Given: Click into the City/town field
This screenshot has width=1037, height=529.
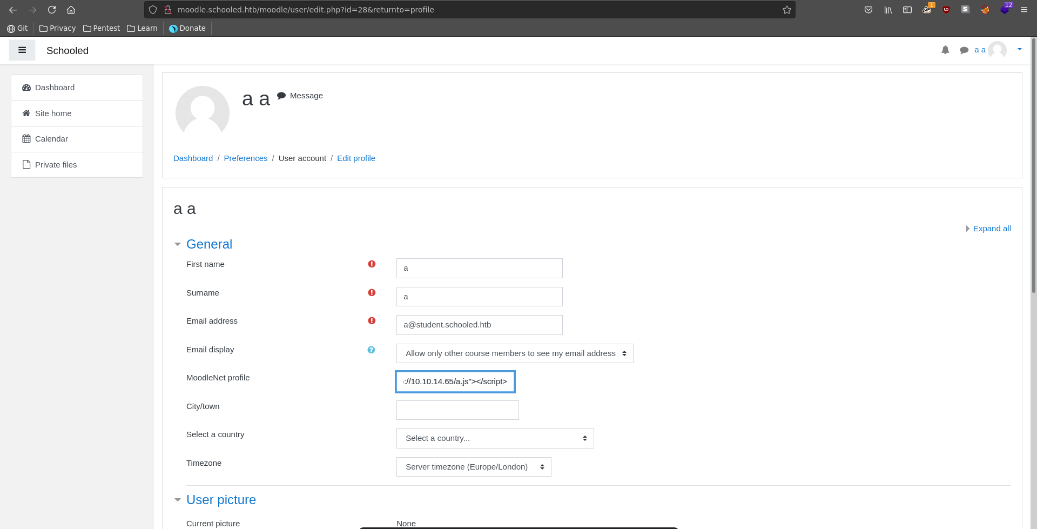Looking at the screenshot, I should click(457, 410).
